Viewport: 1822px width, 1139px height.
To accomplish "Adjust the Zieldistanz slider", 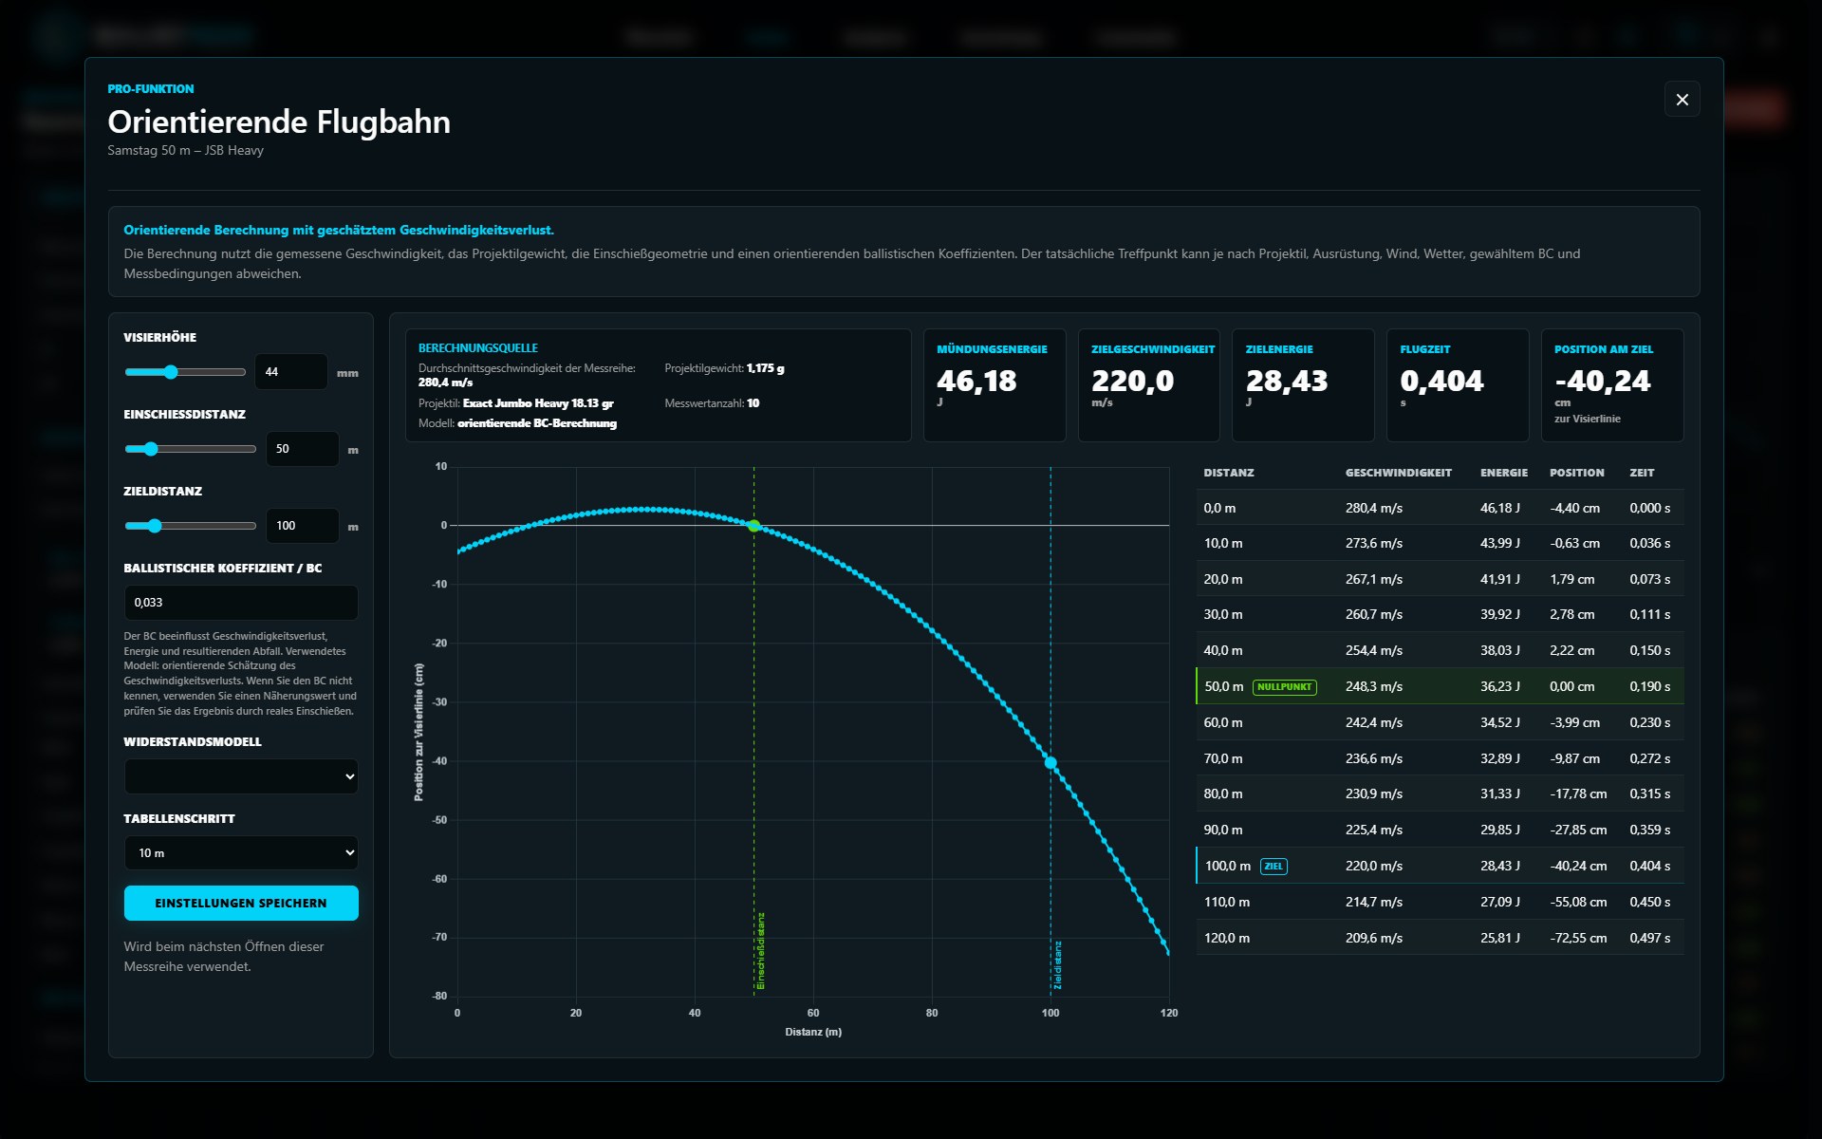I will click(190, 526).
